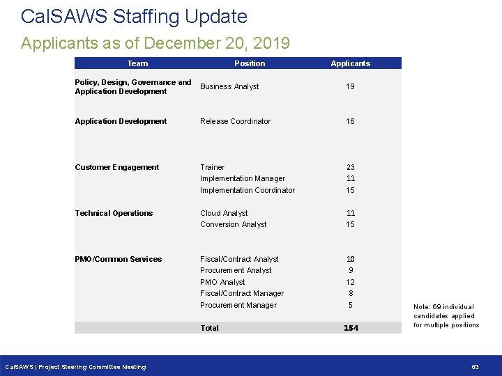
Task: Click the 'CalSAWS Staffing Update' slide title
Action: 134,17
